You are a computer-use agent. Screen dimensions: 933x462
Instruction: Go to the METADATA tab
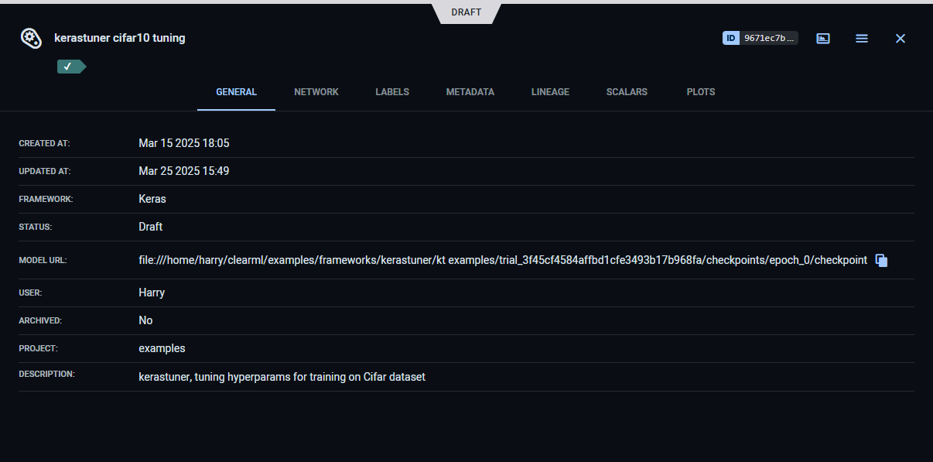(470, 92)
